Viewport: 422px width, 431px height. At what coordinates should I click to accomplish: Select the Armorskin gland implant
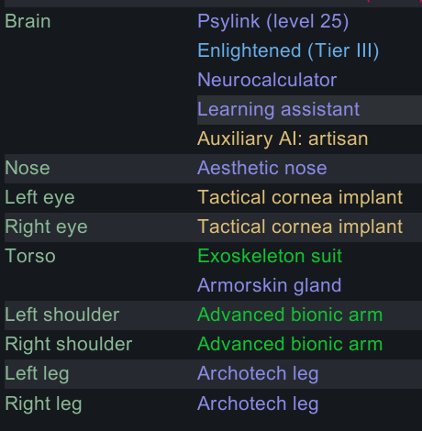pyautogui.click(x=269, y=285)
